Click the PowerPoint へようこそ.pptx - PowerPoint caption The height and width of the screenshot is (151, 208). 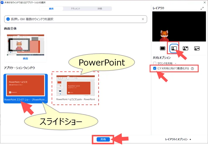click(x=76, y=99)
